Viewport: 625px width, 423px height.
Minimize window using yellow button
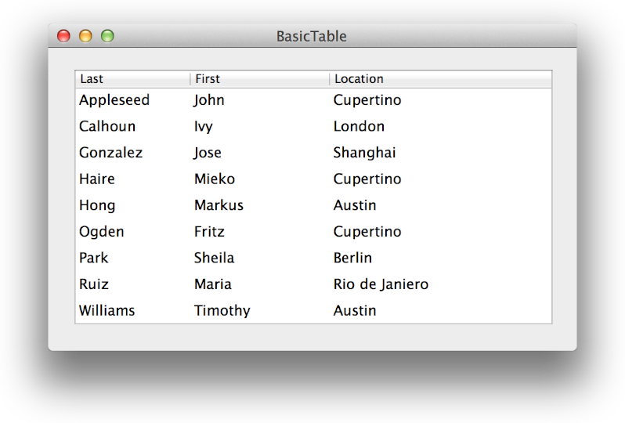(x=86, y=36)
